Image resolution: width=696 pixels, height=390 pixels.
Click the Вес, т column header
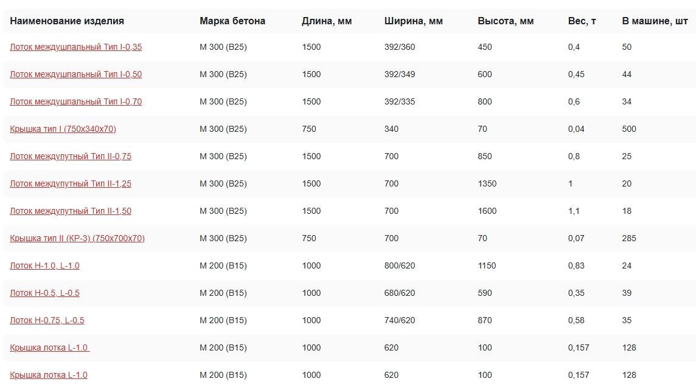coord(582,21)
